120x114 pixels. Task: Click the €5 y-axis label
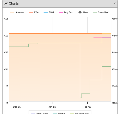7,86
